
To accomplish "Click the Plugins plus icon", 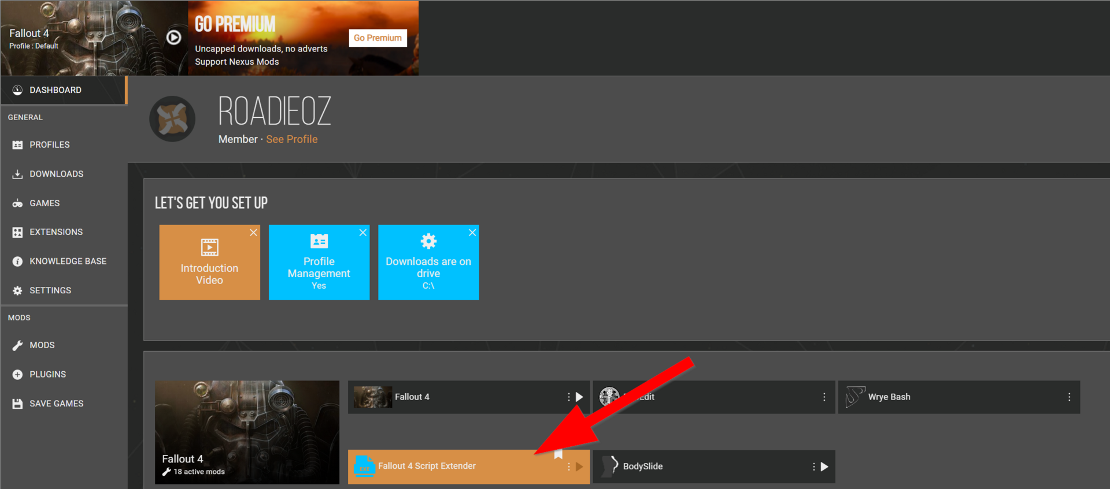I will coord(17,374).
